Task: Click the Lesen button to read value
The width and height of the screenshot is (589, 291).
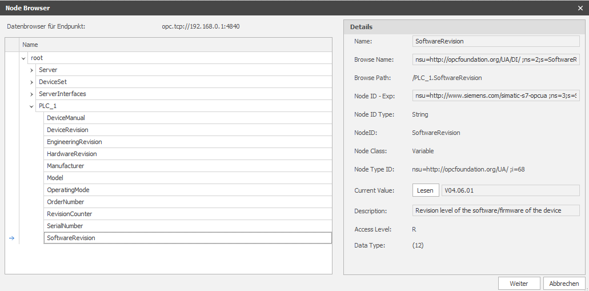Action: click(x=426, y=190)
